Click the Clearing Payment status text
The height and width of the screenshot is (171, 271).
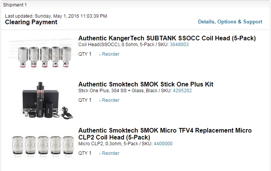tap(31, 22)
